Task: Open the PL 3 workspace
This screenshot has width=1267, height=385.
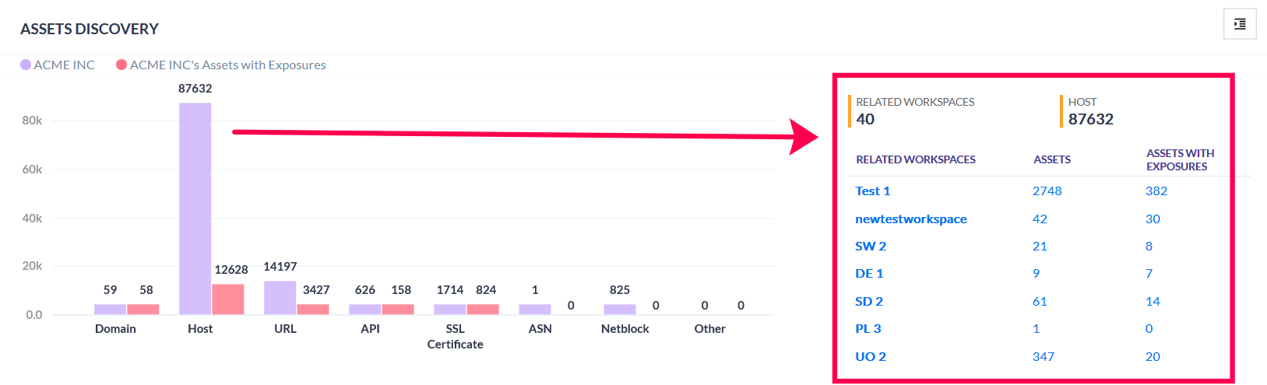Action: 868,329
